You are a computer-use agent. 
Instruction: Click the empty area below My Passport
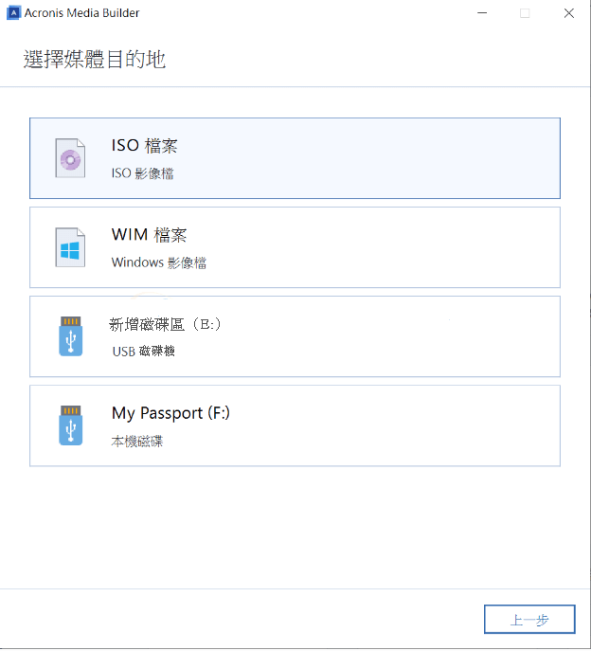[295, 526]
